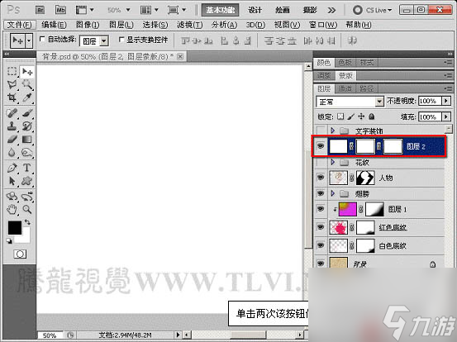Select the Dodge tool
The width and height of the screenshot is (457, 342).
tap(27, 152)
